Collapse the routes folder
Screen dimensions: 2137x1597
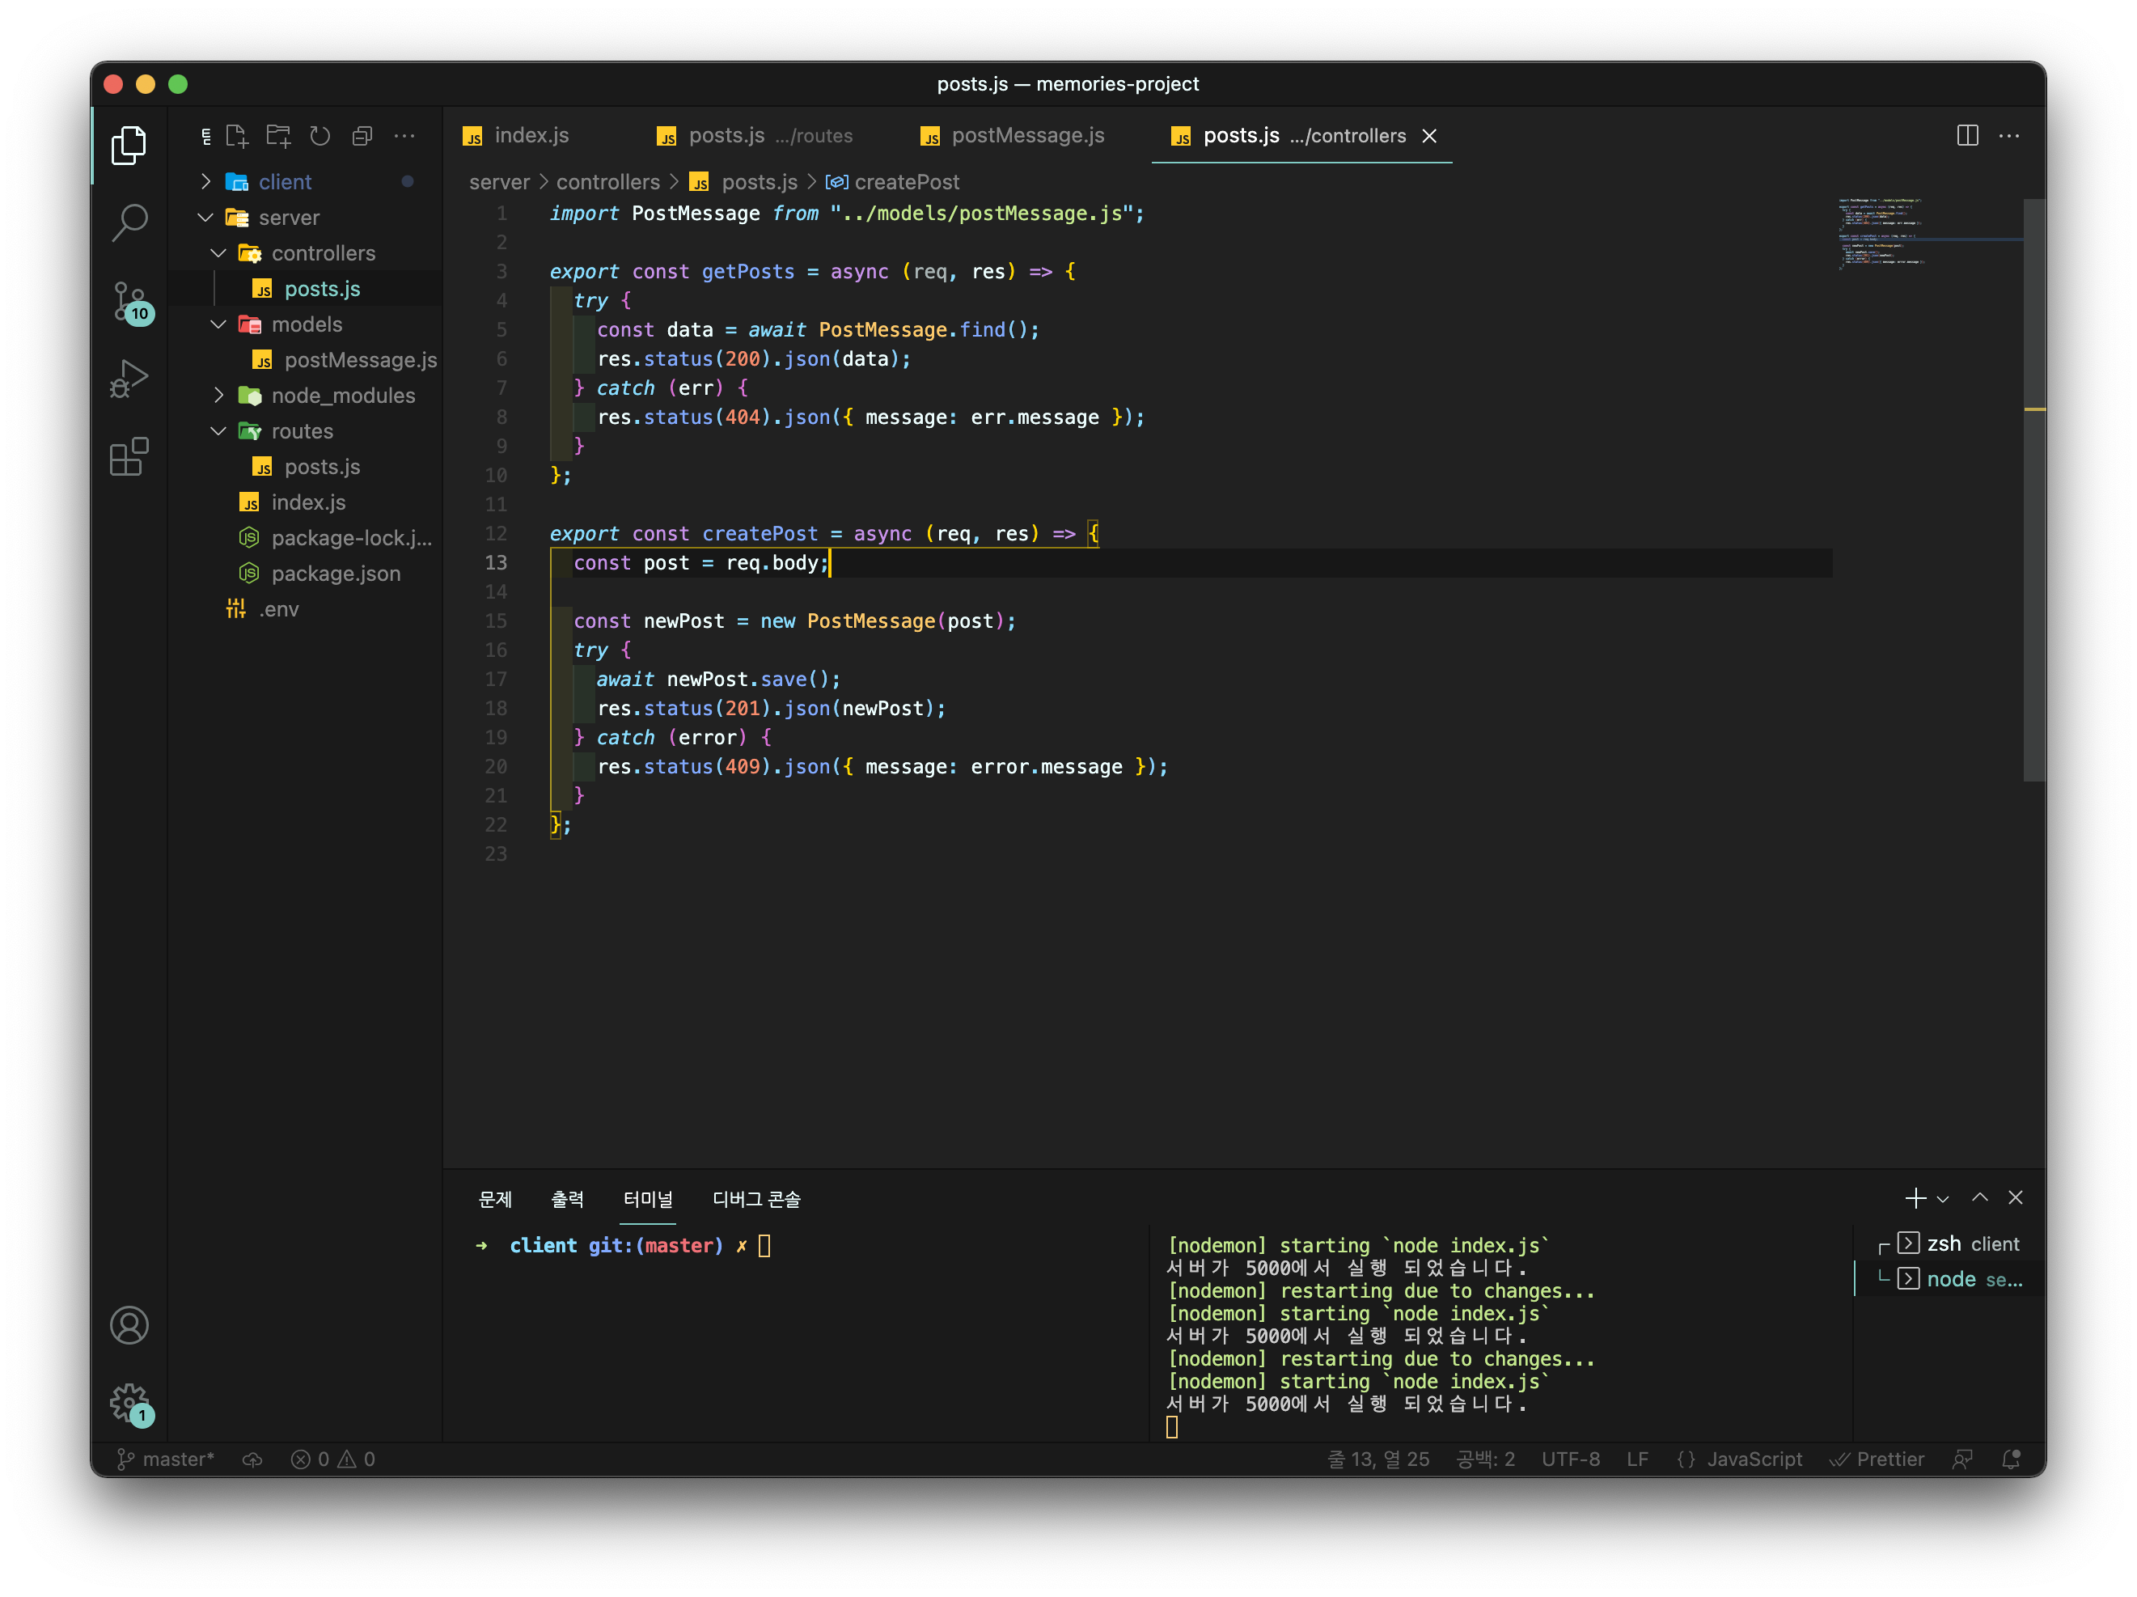(x=305, y=431)
